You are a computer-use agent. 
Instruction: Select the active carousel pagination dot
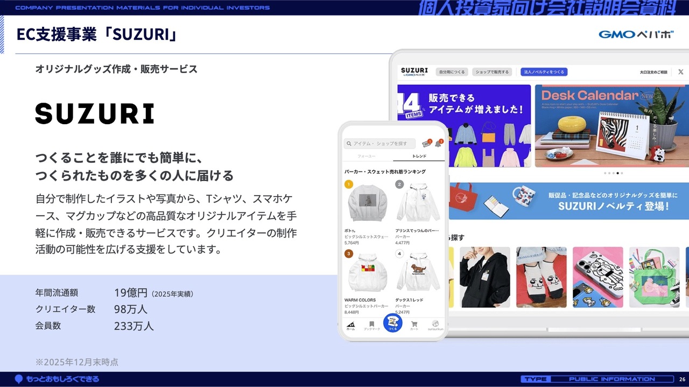point(617,173)
